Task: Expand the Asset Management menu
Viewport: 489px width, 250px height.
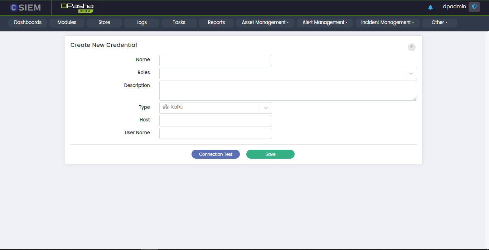Action: [x=265, y=23]
